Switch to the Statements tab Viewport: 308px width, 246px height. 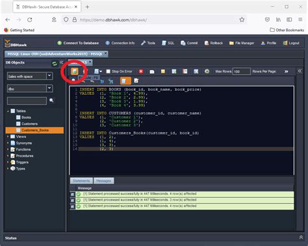(x=81, y=180)
